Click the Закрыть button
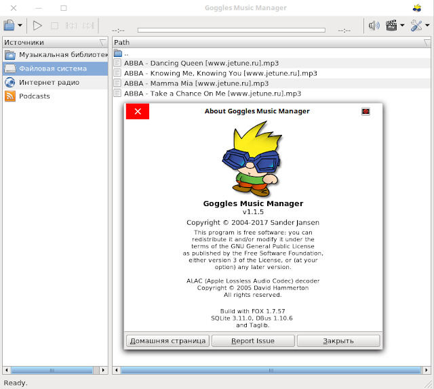 (x=338, y=341)
